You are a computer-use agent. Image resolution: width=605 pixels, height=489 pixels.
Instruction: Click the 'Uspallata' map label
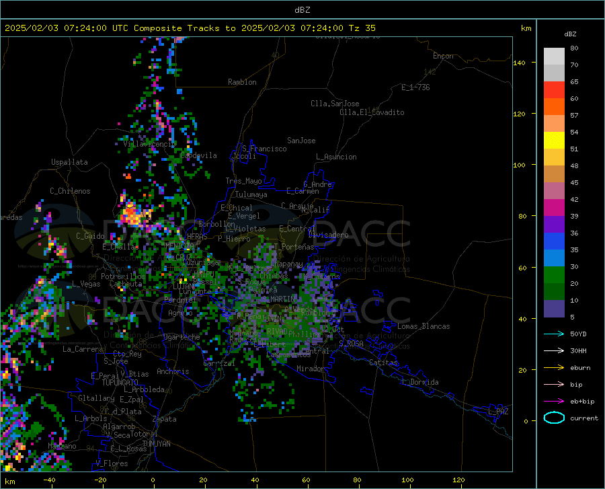[x=69, y=162]
